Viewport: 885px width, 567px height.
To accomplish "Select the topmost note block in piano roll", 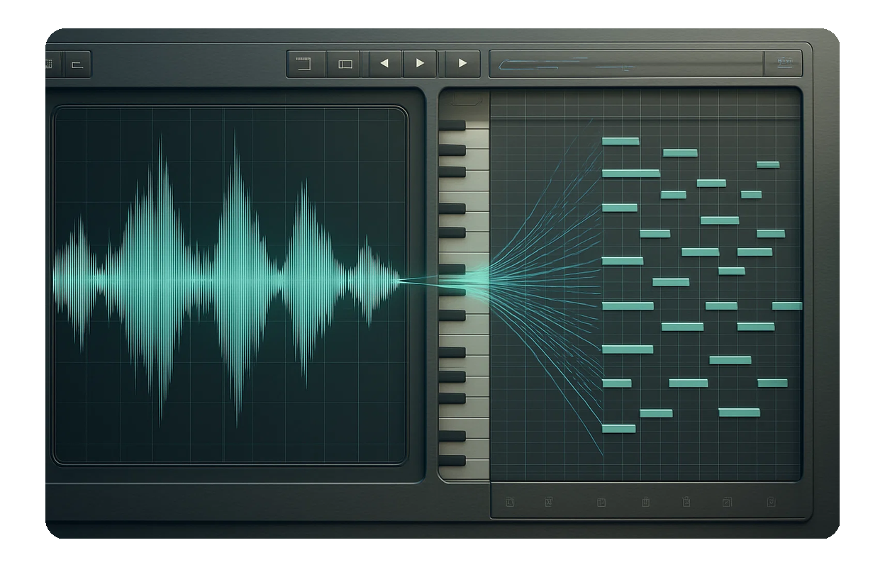I will click(620, 142).
